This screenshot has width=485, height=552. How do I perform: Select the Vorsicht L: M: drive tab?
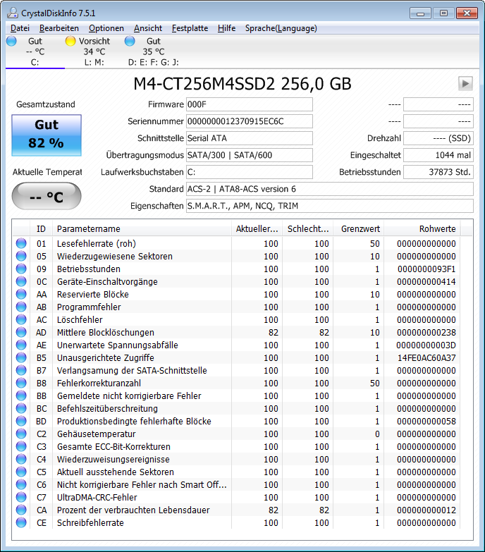[94, 51]
